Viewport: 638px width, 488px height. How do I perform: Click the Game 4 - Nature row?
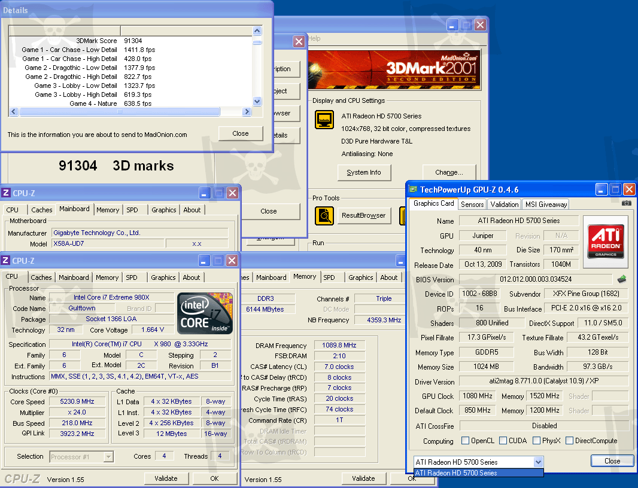tap(130, 103)
